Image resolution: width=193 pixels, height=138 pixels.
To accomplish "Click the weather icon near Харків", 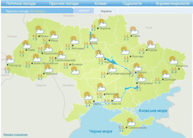I will pyautogui.click(x=151, y=45).
